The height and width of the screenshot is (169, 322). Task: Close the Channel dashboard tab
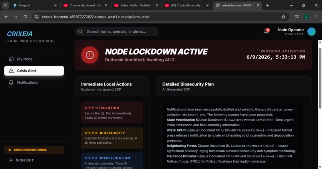click(106, 6)
